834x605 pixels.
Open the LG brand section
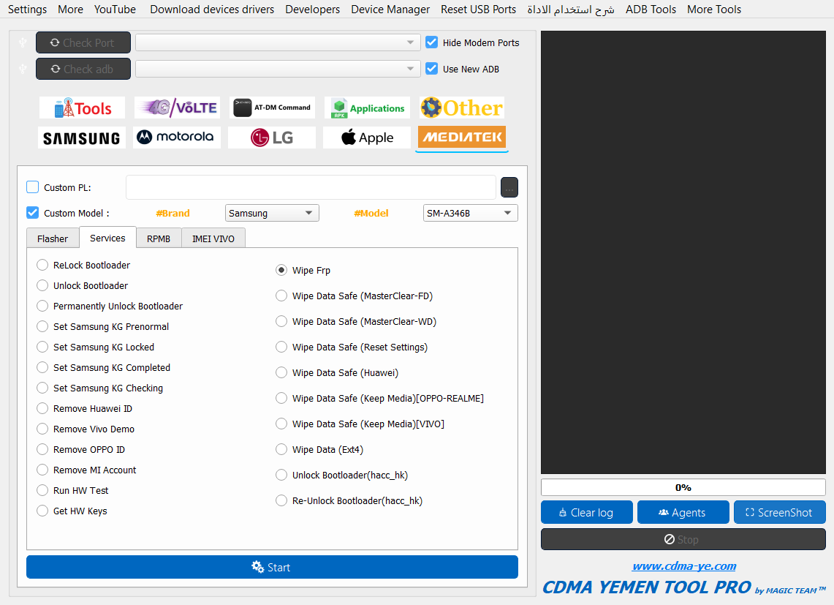271,138
